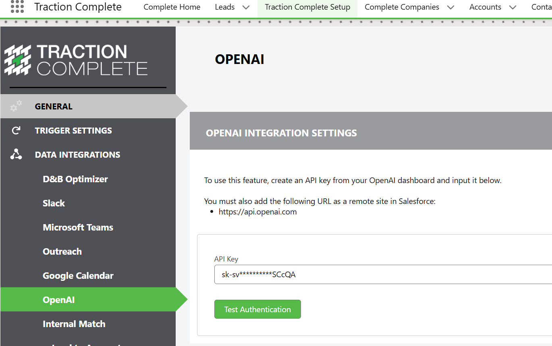Click the Test Authentication button
Viewport: 552px width, 346px height.
[x=257, y=309]
